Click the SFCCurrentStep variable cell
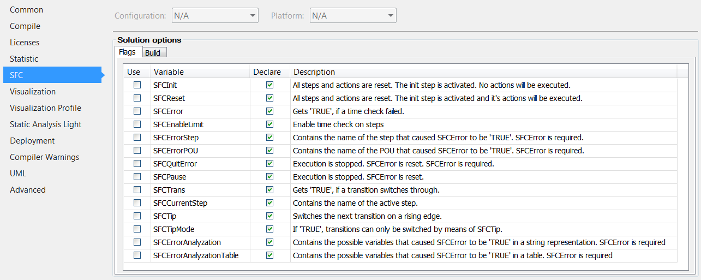 (200, 203)
